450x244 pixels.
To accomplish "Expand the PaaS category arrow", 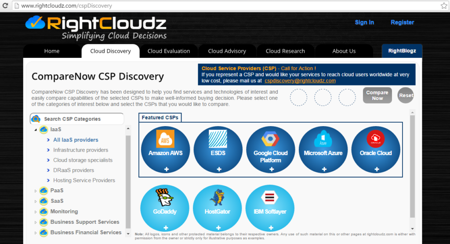I will click(x=36, y=191).
